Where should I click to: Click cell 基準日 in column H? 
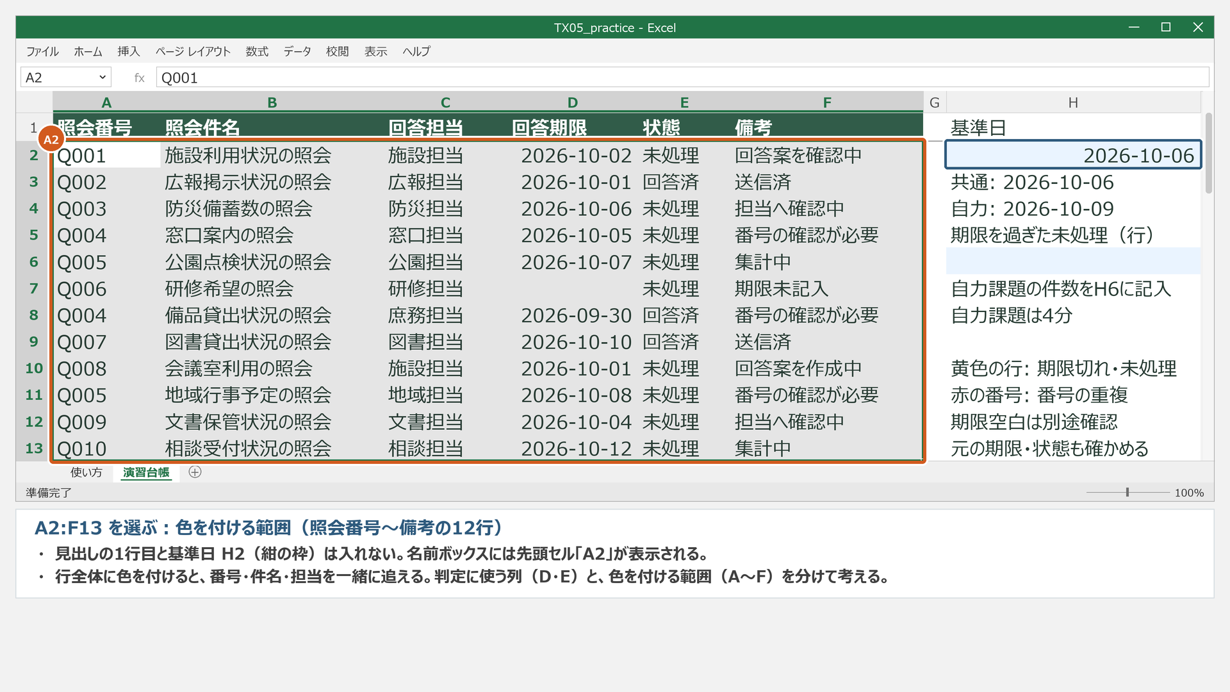1073,128
